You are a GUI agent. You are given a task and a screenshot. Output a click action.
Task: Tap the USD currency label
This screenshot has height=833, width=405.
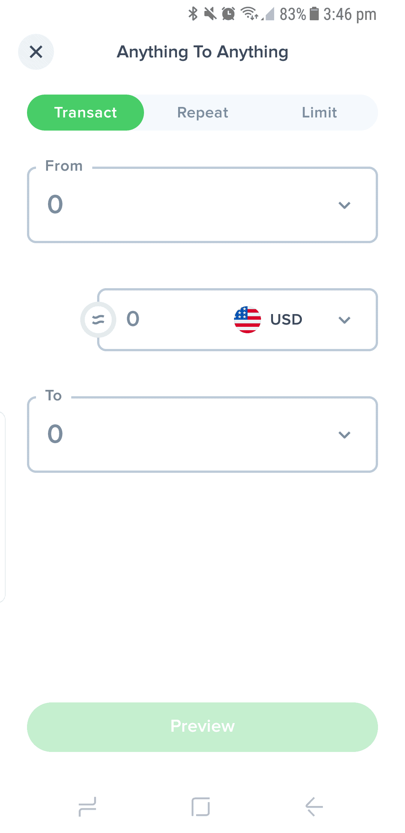tap(286, 320)
